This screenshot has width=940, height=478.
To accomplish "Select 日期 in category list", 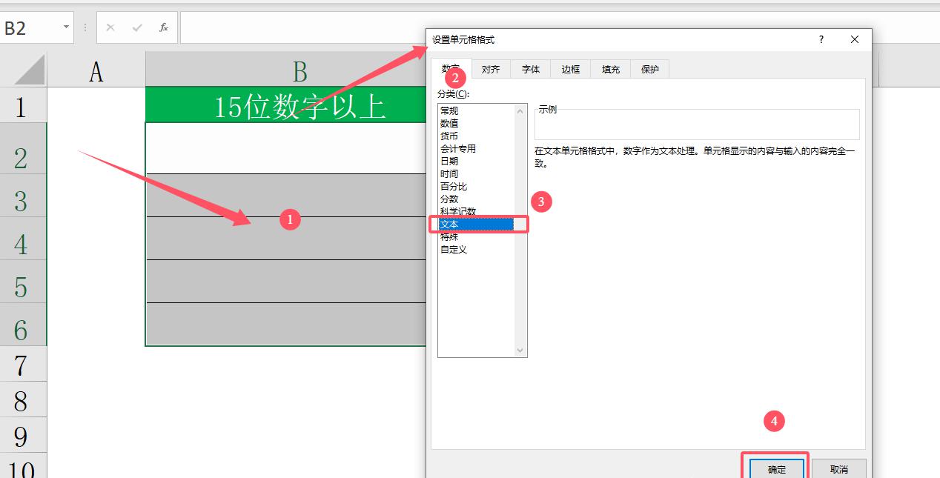I will coord(476,161).
